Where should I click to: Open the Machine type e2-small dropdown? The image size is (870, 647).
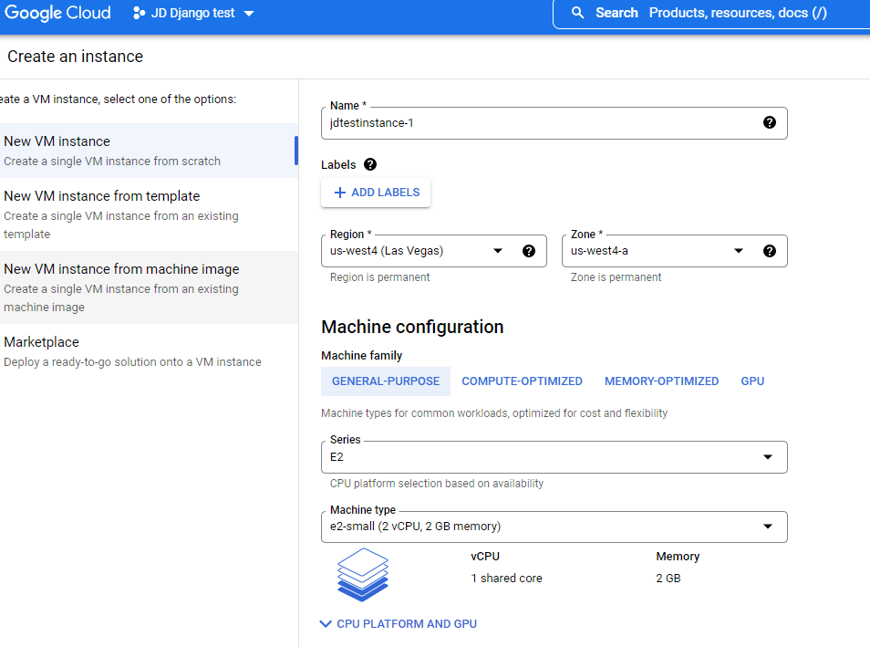click(554, 527)
